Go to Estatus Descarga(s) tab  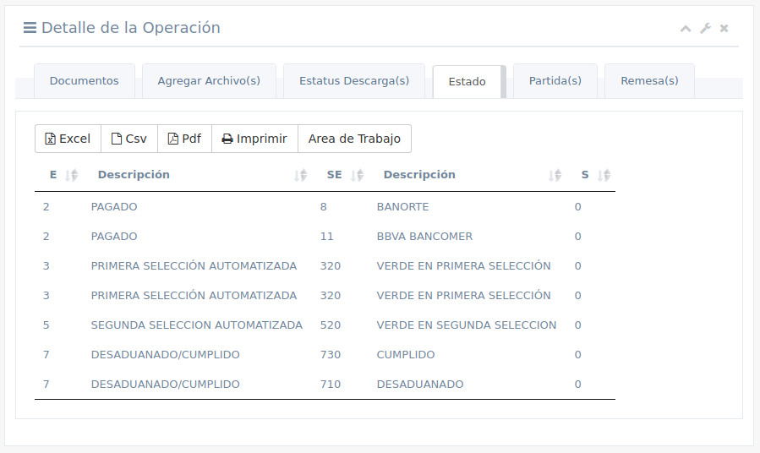(354, 81)
